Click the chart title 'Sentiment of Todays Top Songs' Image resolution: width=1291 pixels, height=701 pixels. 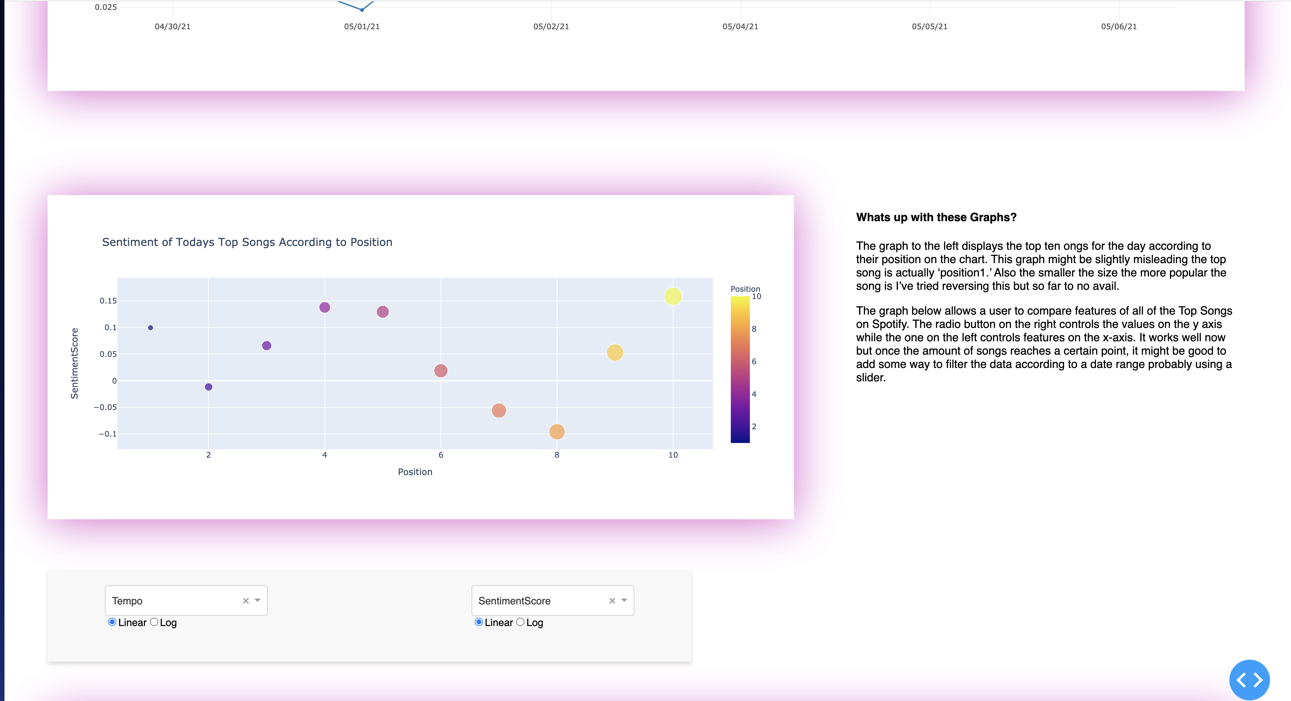[x=248, y=242]
